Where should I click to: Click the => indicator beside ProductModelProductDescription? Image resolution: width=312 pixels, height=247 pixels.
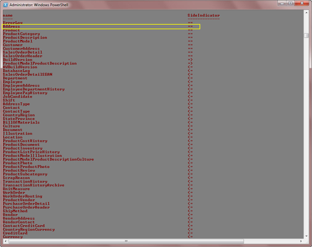(190, 63)
